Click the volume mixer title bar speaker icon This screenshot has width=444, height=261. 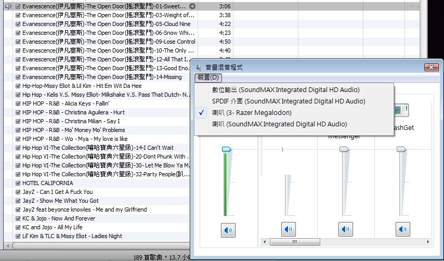(x=199, y=68)
